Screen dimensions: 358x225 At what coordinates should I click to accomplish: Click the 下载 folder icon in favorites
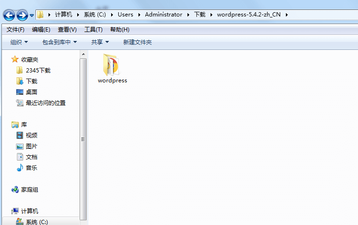coord(20,81)
